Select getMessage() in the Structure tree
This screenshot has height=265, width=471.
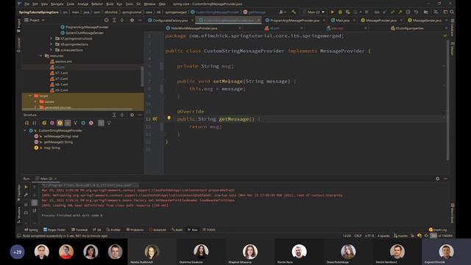58,142
